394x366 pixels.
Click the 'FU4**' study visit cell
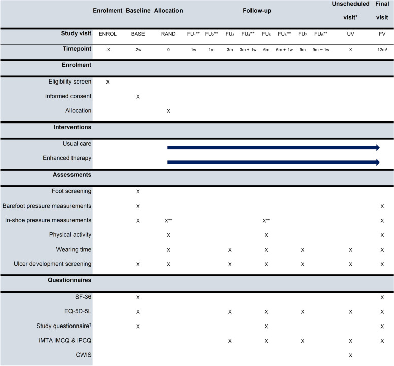click(248, 34)
